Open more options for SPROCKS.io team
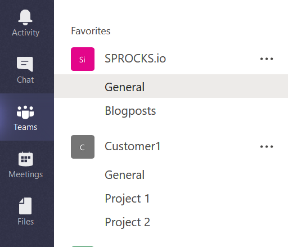Screen dimensions: 288x247 pos(267,59)
